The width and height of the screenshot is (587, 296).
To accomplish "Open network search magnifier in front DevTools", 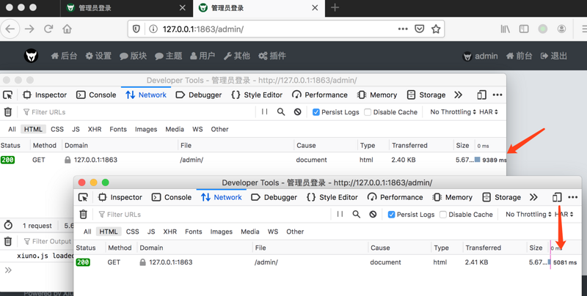I will pyautogui.click(x=357, y=214).
